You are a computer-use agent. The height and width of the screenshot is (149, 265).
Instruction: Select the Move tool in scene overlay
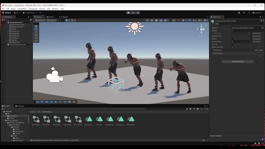(36, 29)
